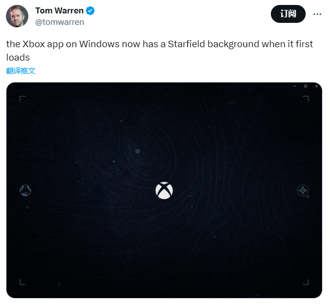Select the four-point star emblem
Image resolution: width=330 pixels, height=306 pixels.
303,191
